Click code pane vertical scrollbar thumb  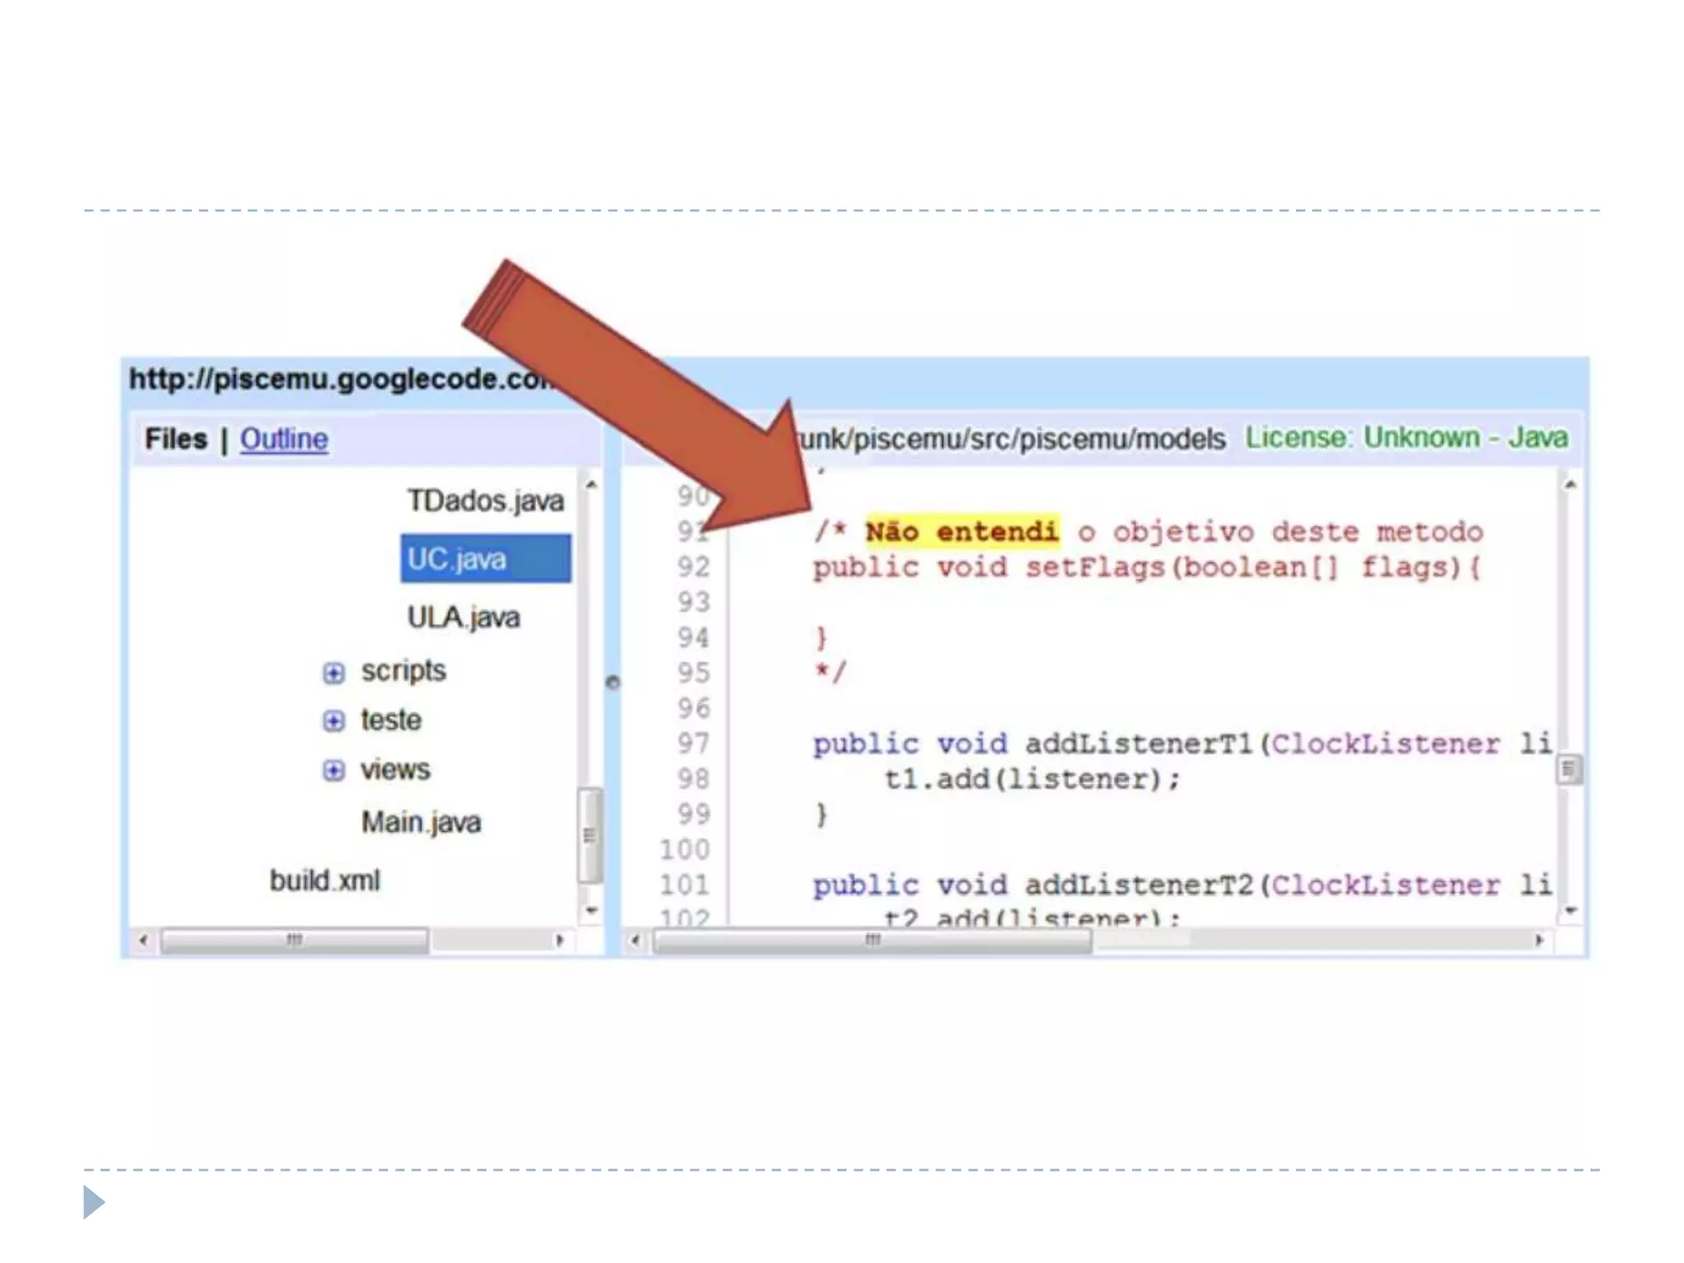coord(1569,770)
